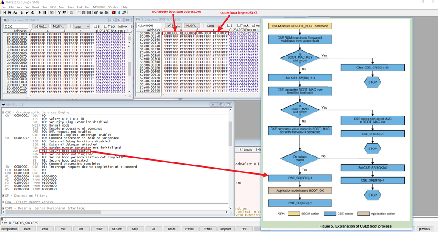Screen dimensions: 438x232
Task: Click scroll-down arrow of PER CSE window
Action: point(231,208)
